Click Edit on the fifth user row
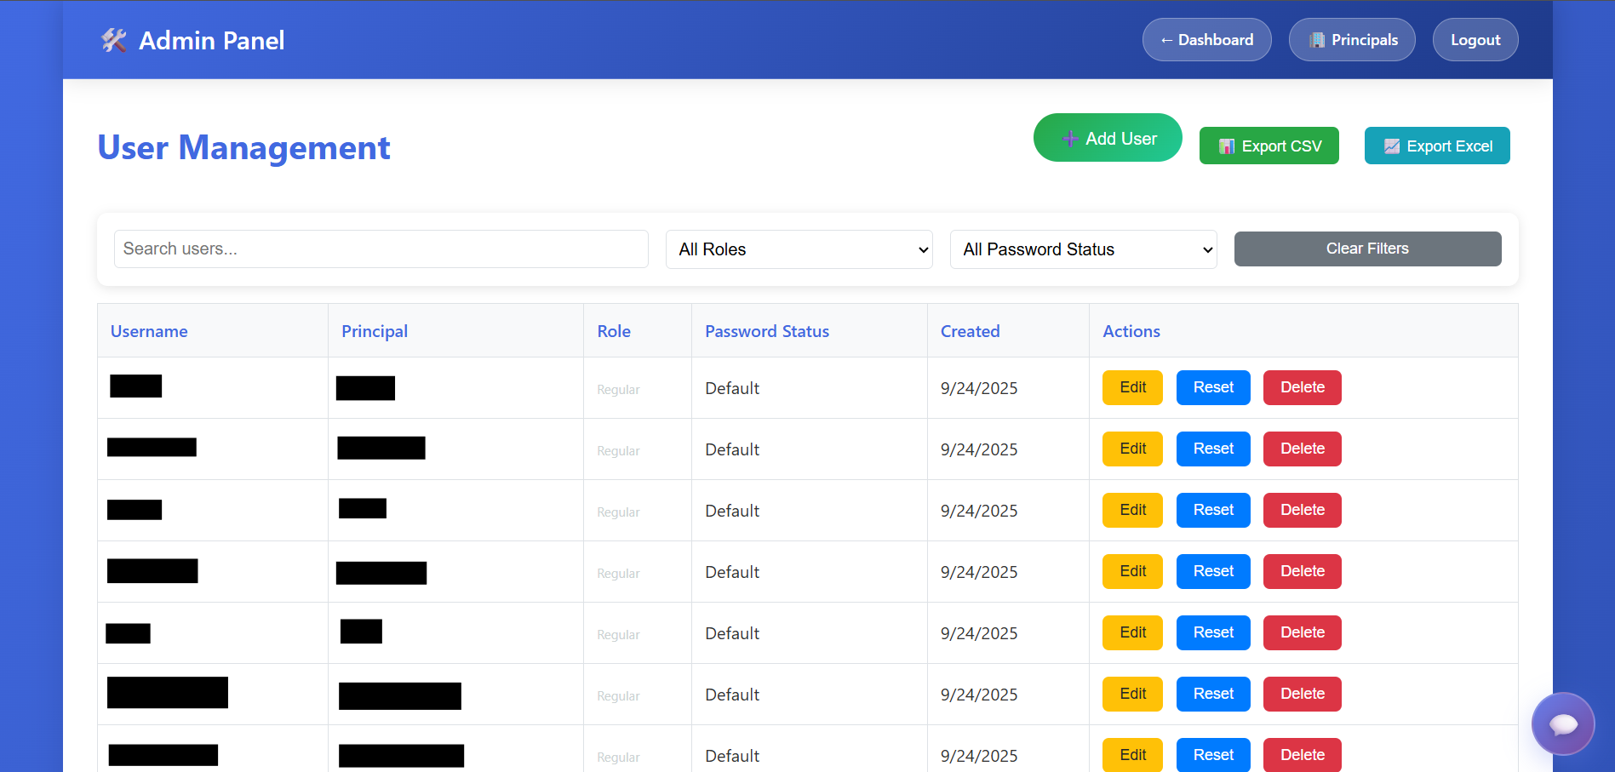The width and height of the screenshot is (1615, 772). [1132, 632]
